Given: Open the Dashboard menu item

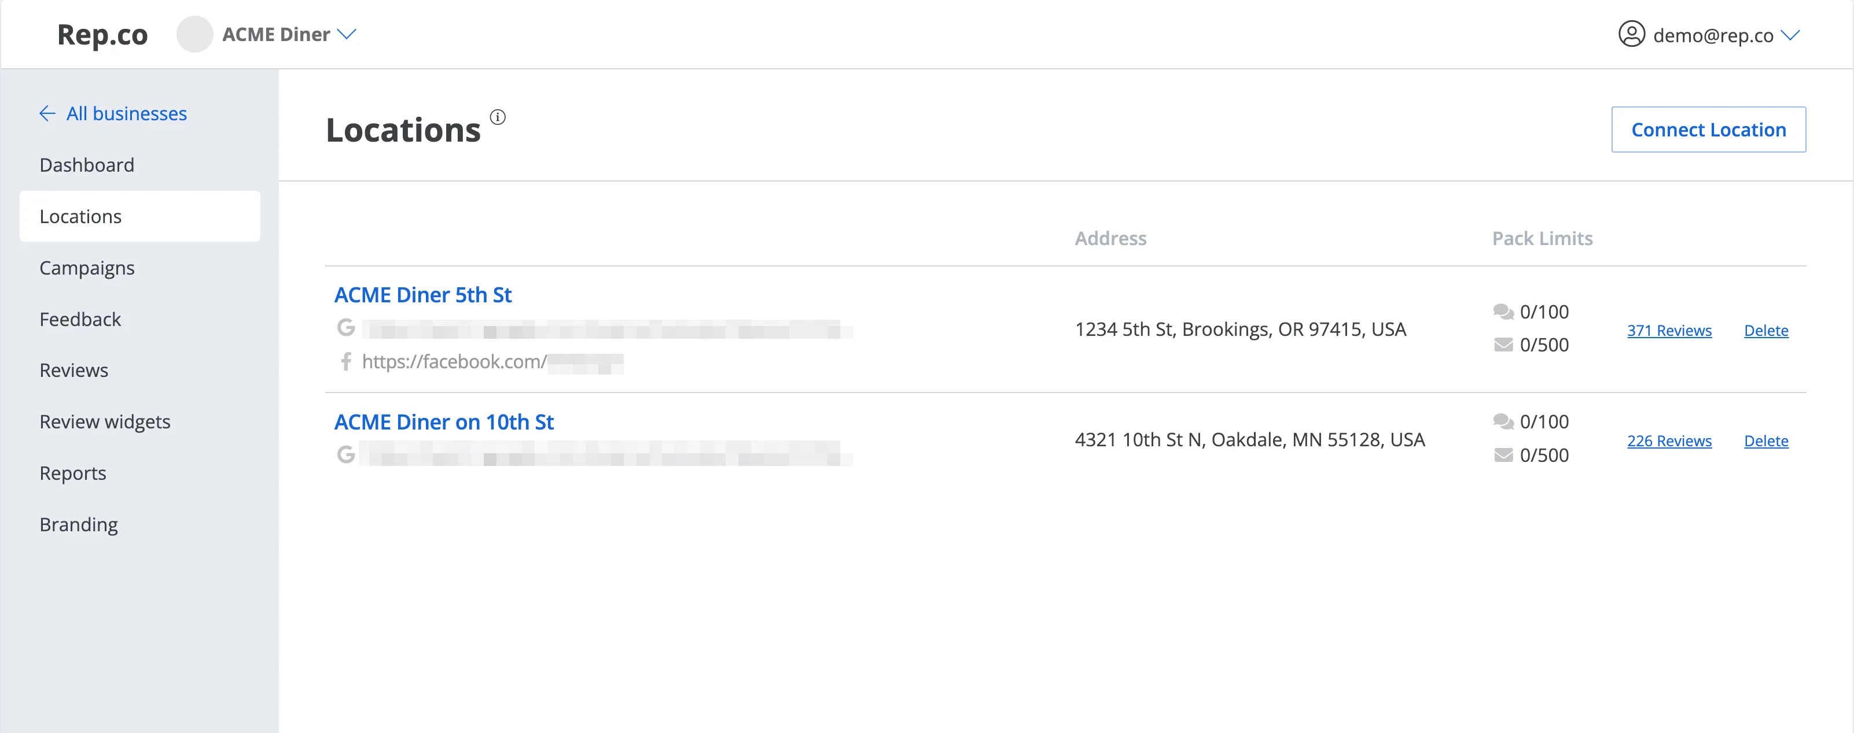Looking at the screenshot, I should coord(86,165).
